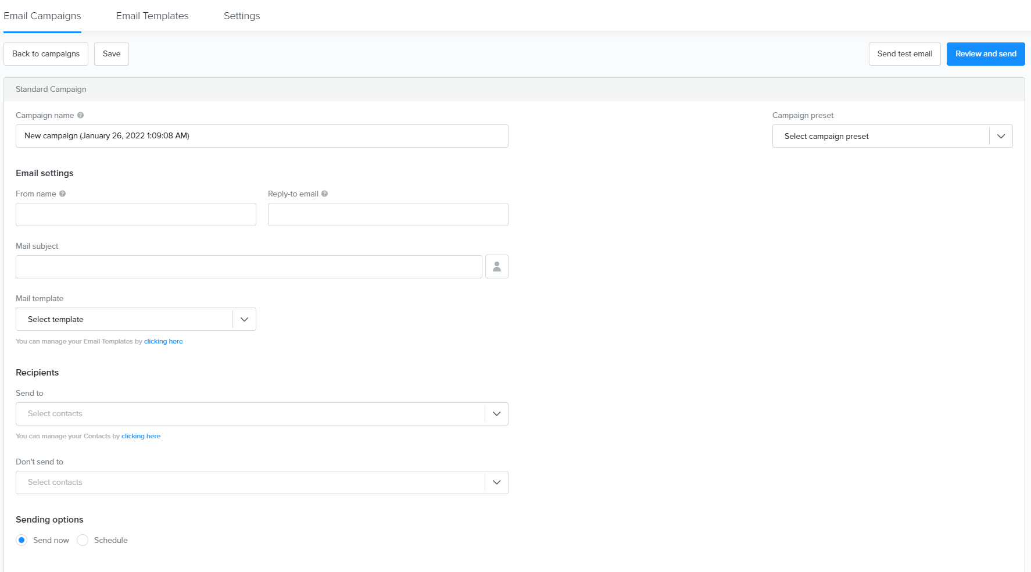Click Back to campaigns button
This screenshot has height=572, width=1031.
[x=46, y=54]
